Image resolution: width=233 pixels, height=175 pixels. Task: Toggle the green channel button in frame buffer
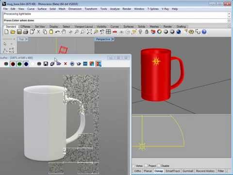click(x=19, y=64)
